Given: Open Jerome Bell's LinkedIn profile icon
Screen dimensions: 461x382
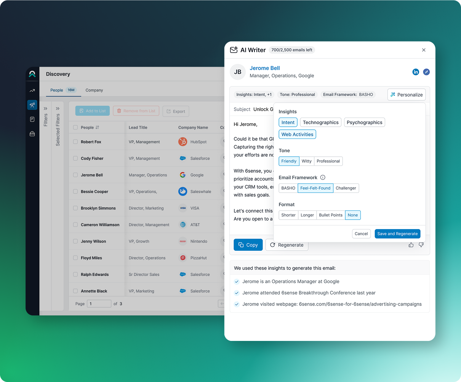Looking at the screenshot, I should click(416, 72).
